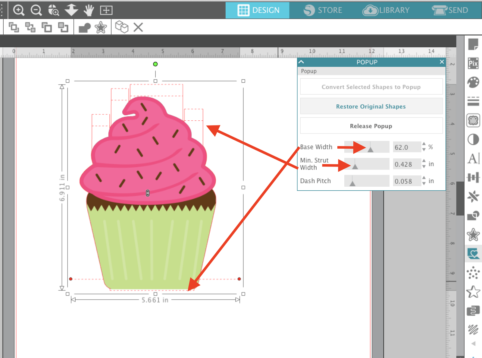This screenshot has width=482, height=358.
Task: Open the Pix panel icon
Action: (x=473, y=63)
